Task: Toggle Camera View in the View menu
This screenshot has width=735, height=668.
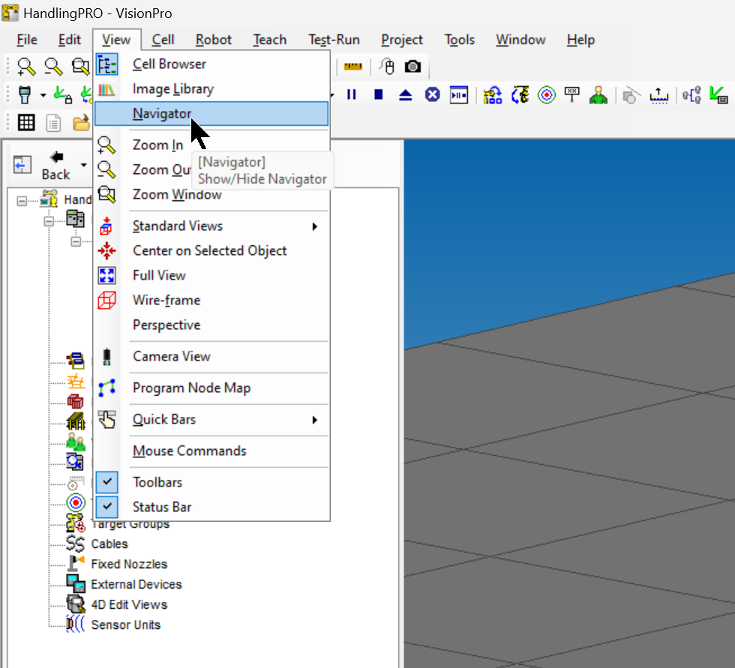Action: point(211,356)
